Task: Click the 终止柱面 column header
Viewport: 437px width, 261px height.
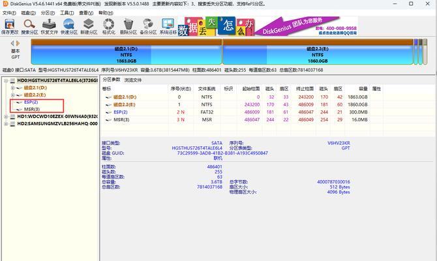Action: (x=305, y=89)
